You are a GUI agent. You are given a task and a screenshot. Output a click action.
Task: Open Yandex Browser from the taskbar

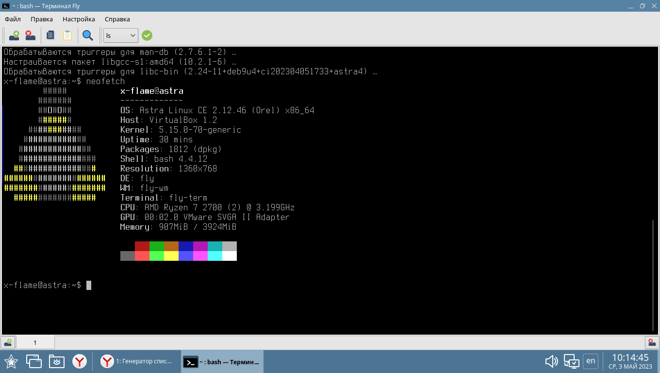click(80, 361)
